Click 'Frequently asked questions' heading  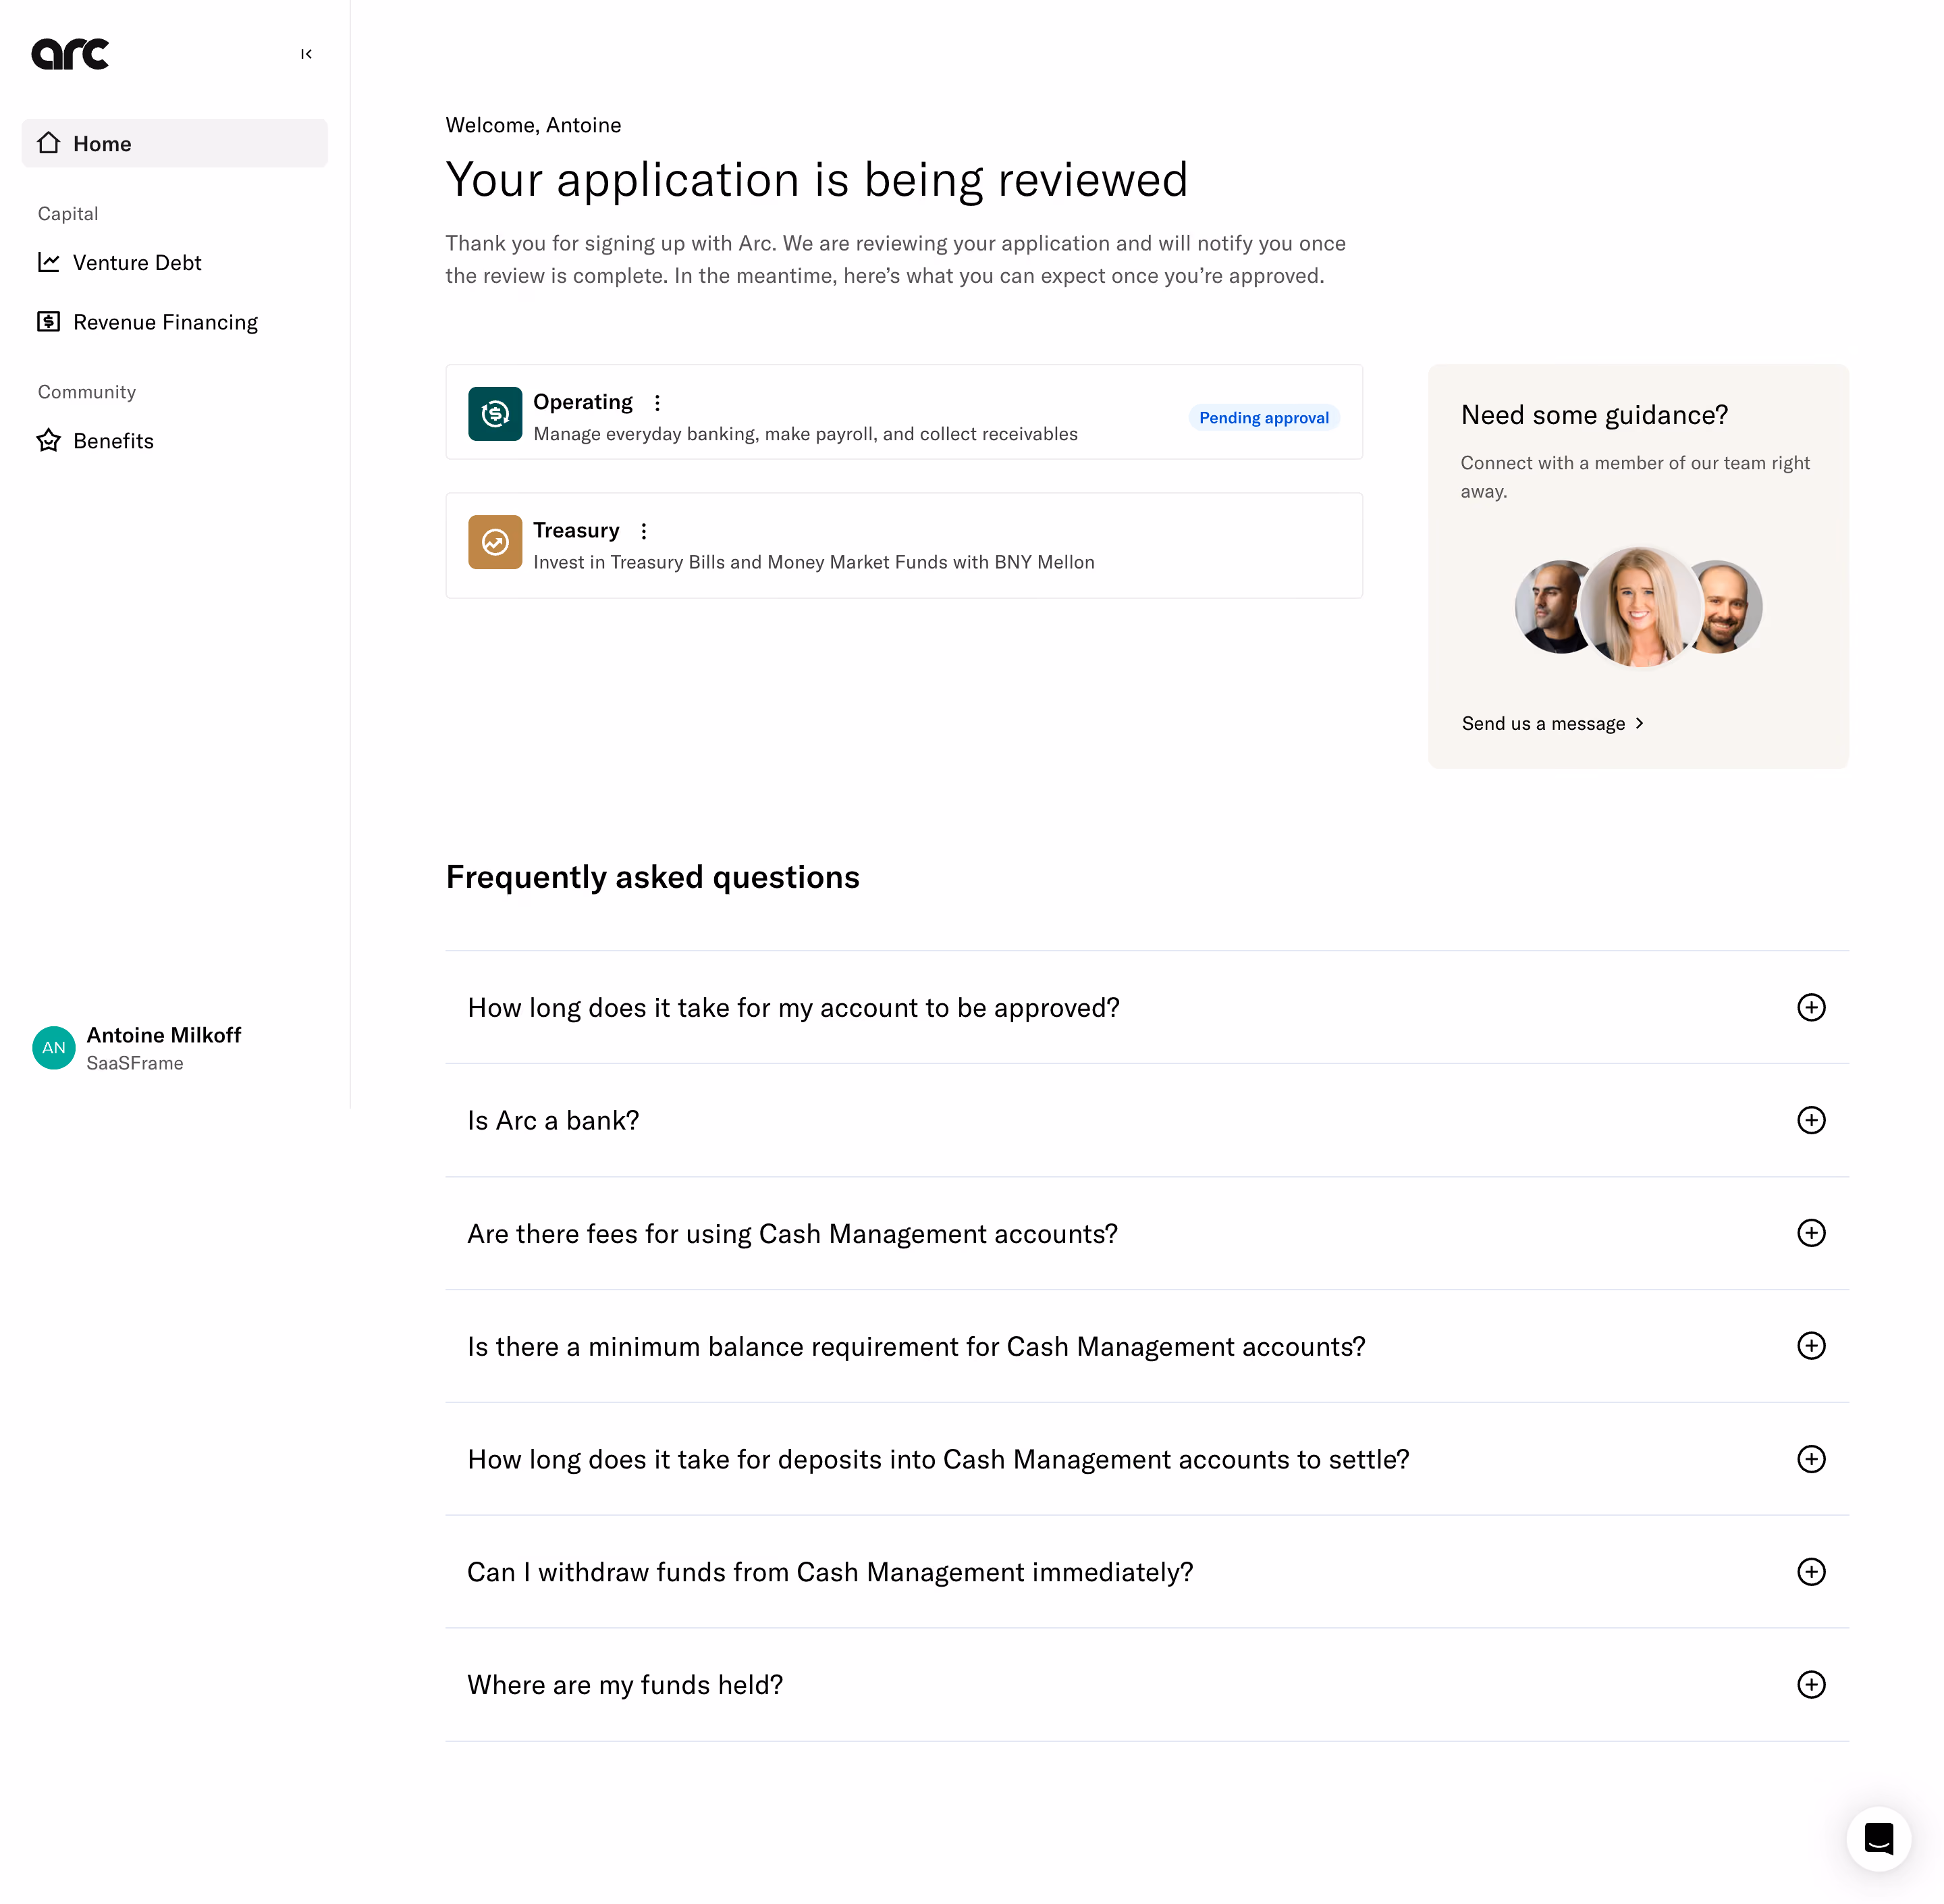point(653,877)
